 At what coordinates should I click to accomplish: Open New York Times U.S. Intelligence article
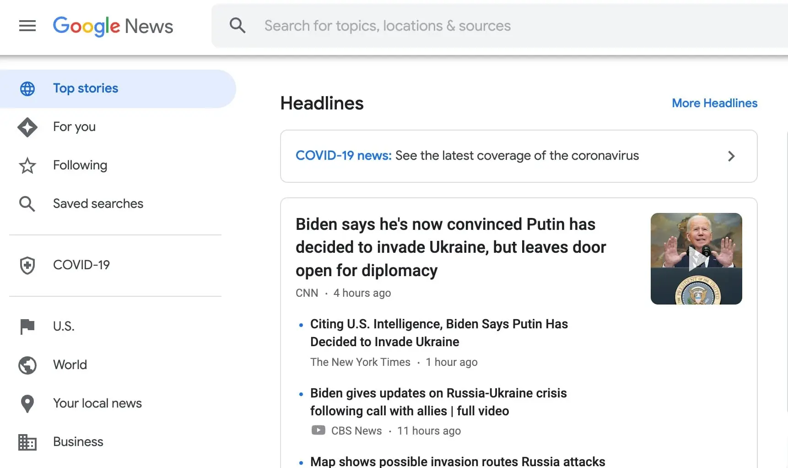438,333
